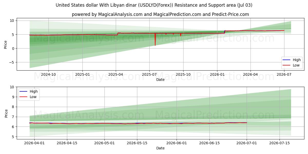Select the '2025-10' tick label
Viewport: 308px width, 154px height.
click(183, 74)
